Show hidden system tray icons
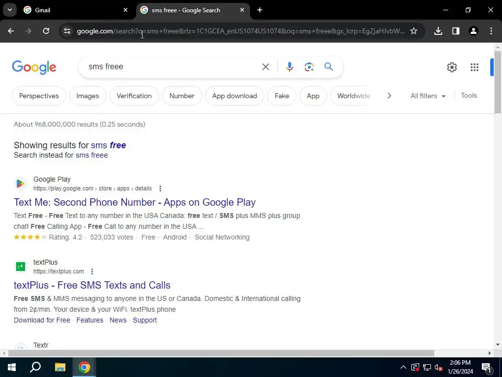This screenshot has width=502, height=377. (x=403, y=367)
